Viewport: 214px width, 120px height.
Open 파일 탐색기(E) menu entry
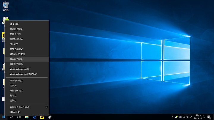pos(27,91)
